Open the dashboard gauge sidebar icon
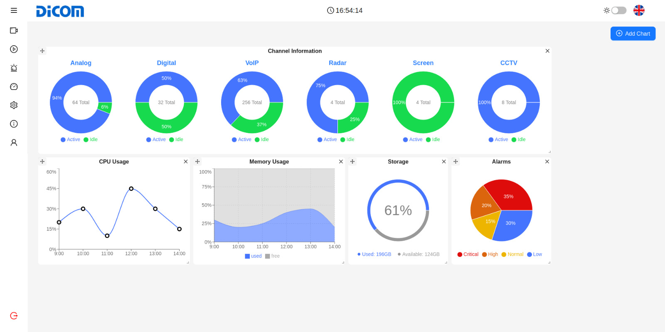Viewport: 665px width, 332px height. tap(14, 86)
